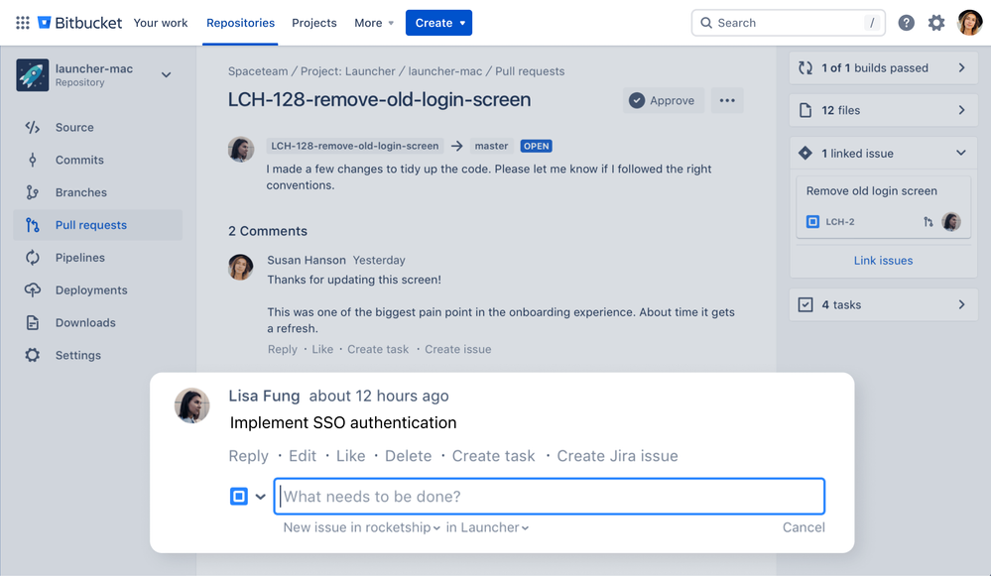991x576 pixels.
Task: Focus the 'What needs to be done?' field
Action: point(550,497)
